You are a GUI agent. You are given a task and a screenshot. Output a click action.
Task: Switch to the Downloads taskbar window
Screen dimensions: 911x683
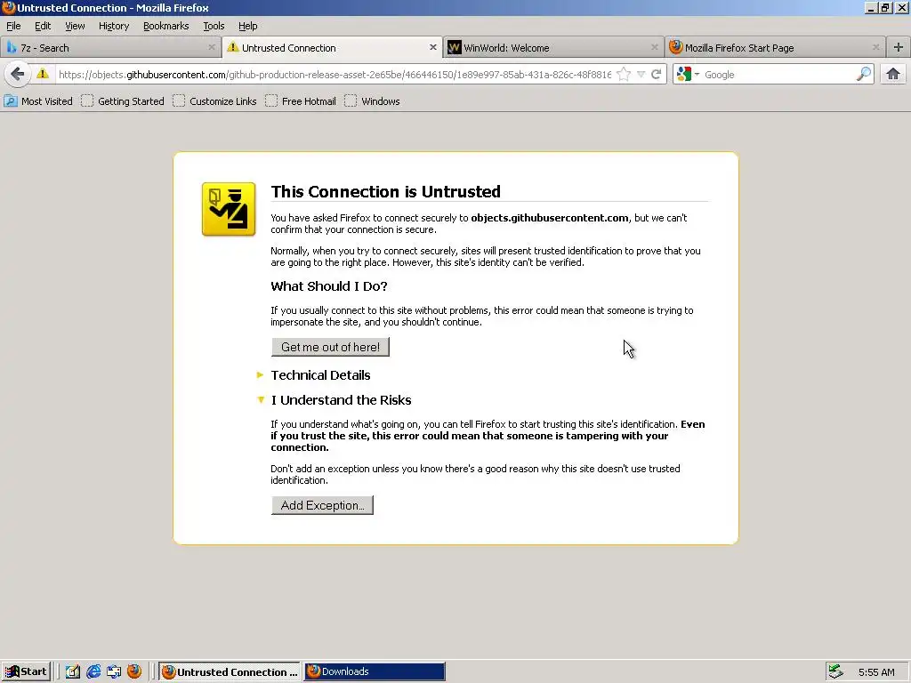click(x=375, y=671)
